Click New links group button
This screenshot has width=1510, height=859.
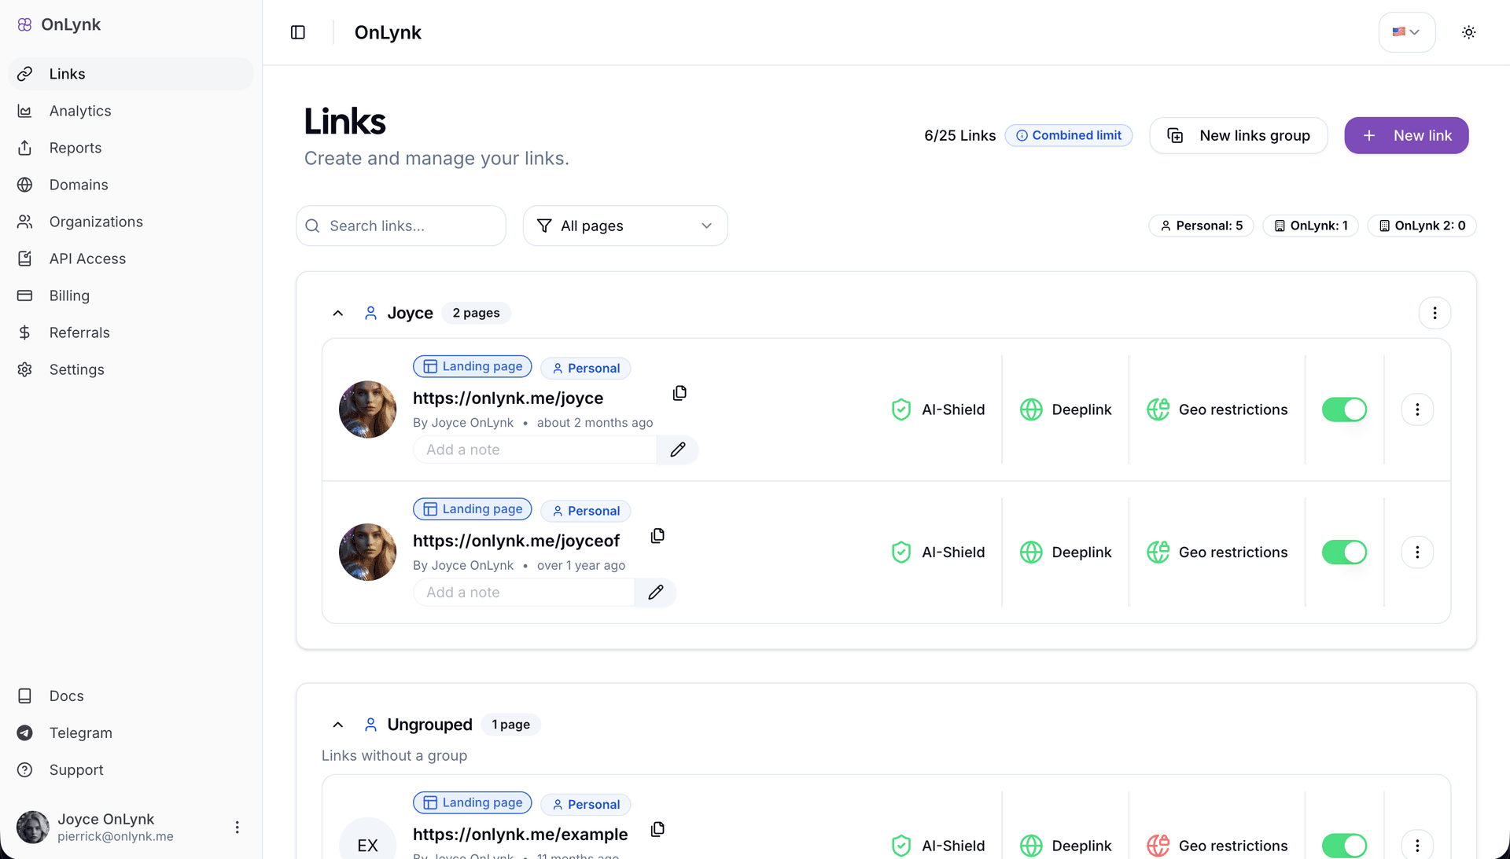tap(1238, 135)
